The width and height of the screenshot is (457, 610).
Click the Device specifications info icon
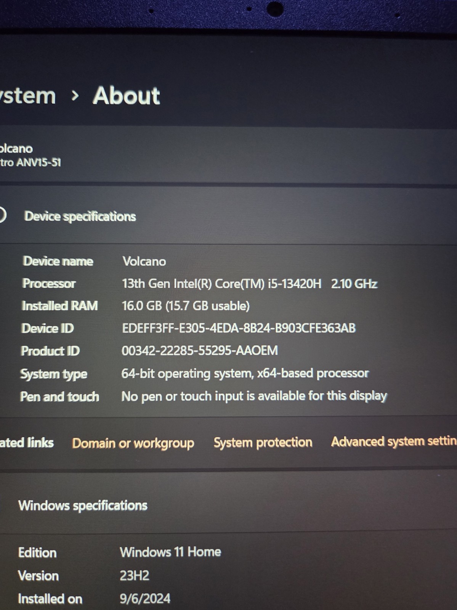[2, 215]
